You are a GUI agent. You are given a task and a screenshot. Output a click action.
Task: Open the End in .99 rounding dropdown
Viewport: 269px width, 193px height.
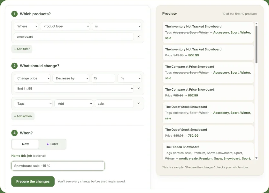[73, 89]
